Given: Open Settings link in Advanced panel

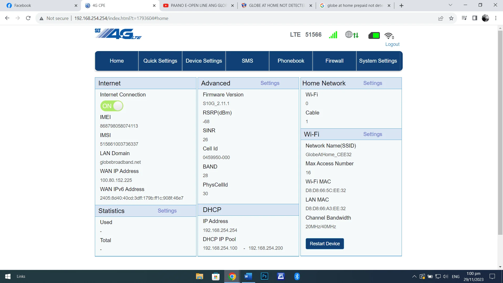Looking at the screenshot, I should [x=270, y=83].
